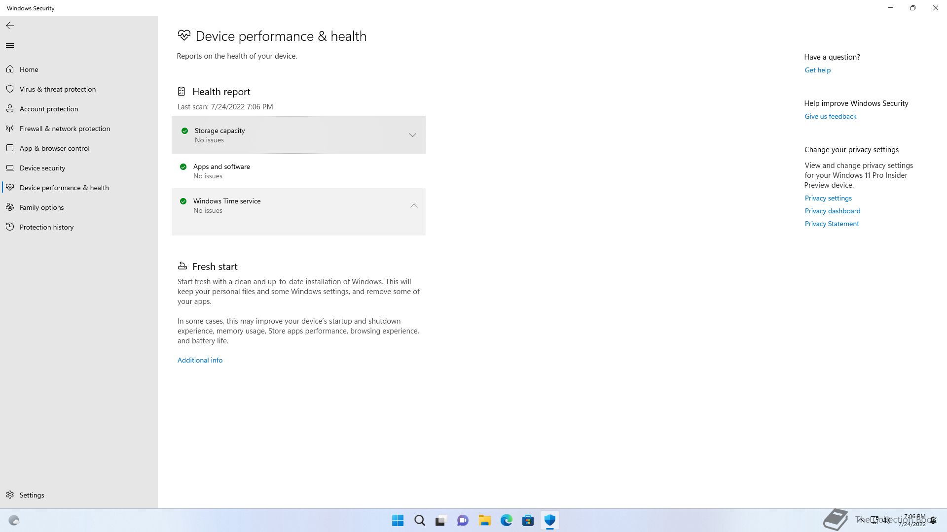
Task: Open Privacy settings link
Action: click(x=828, y=198)
